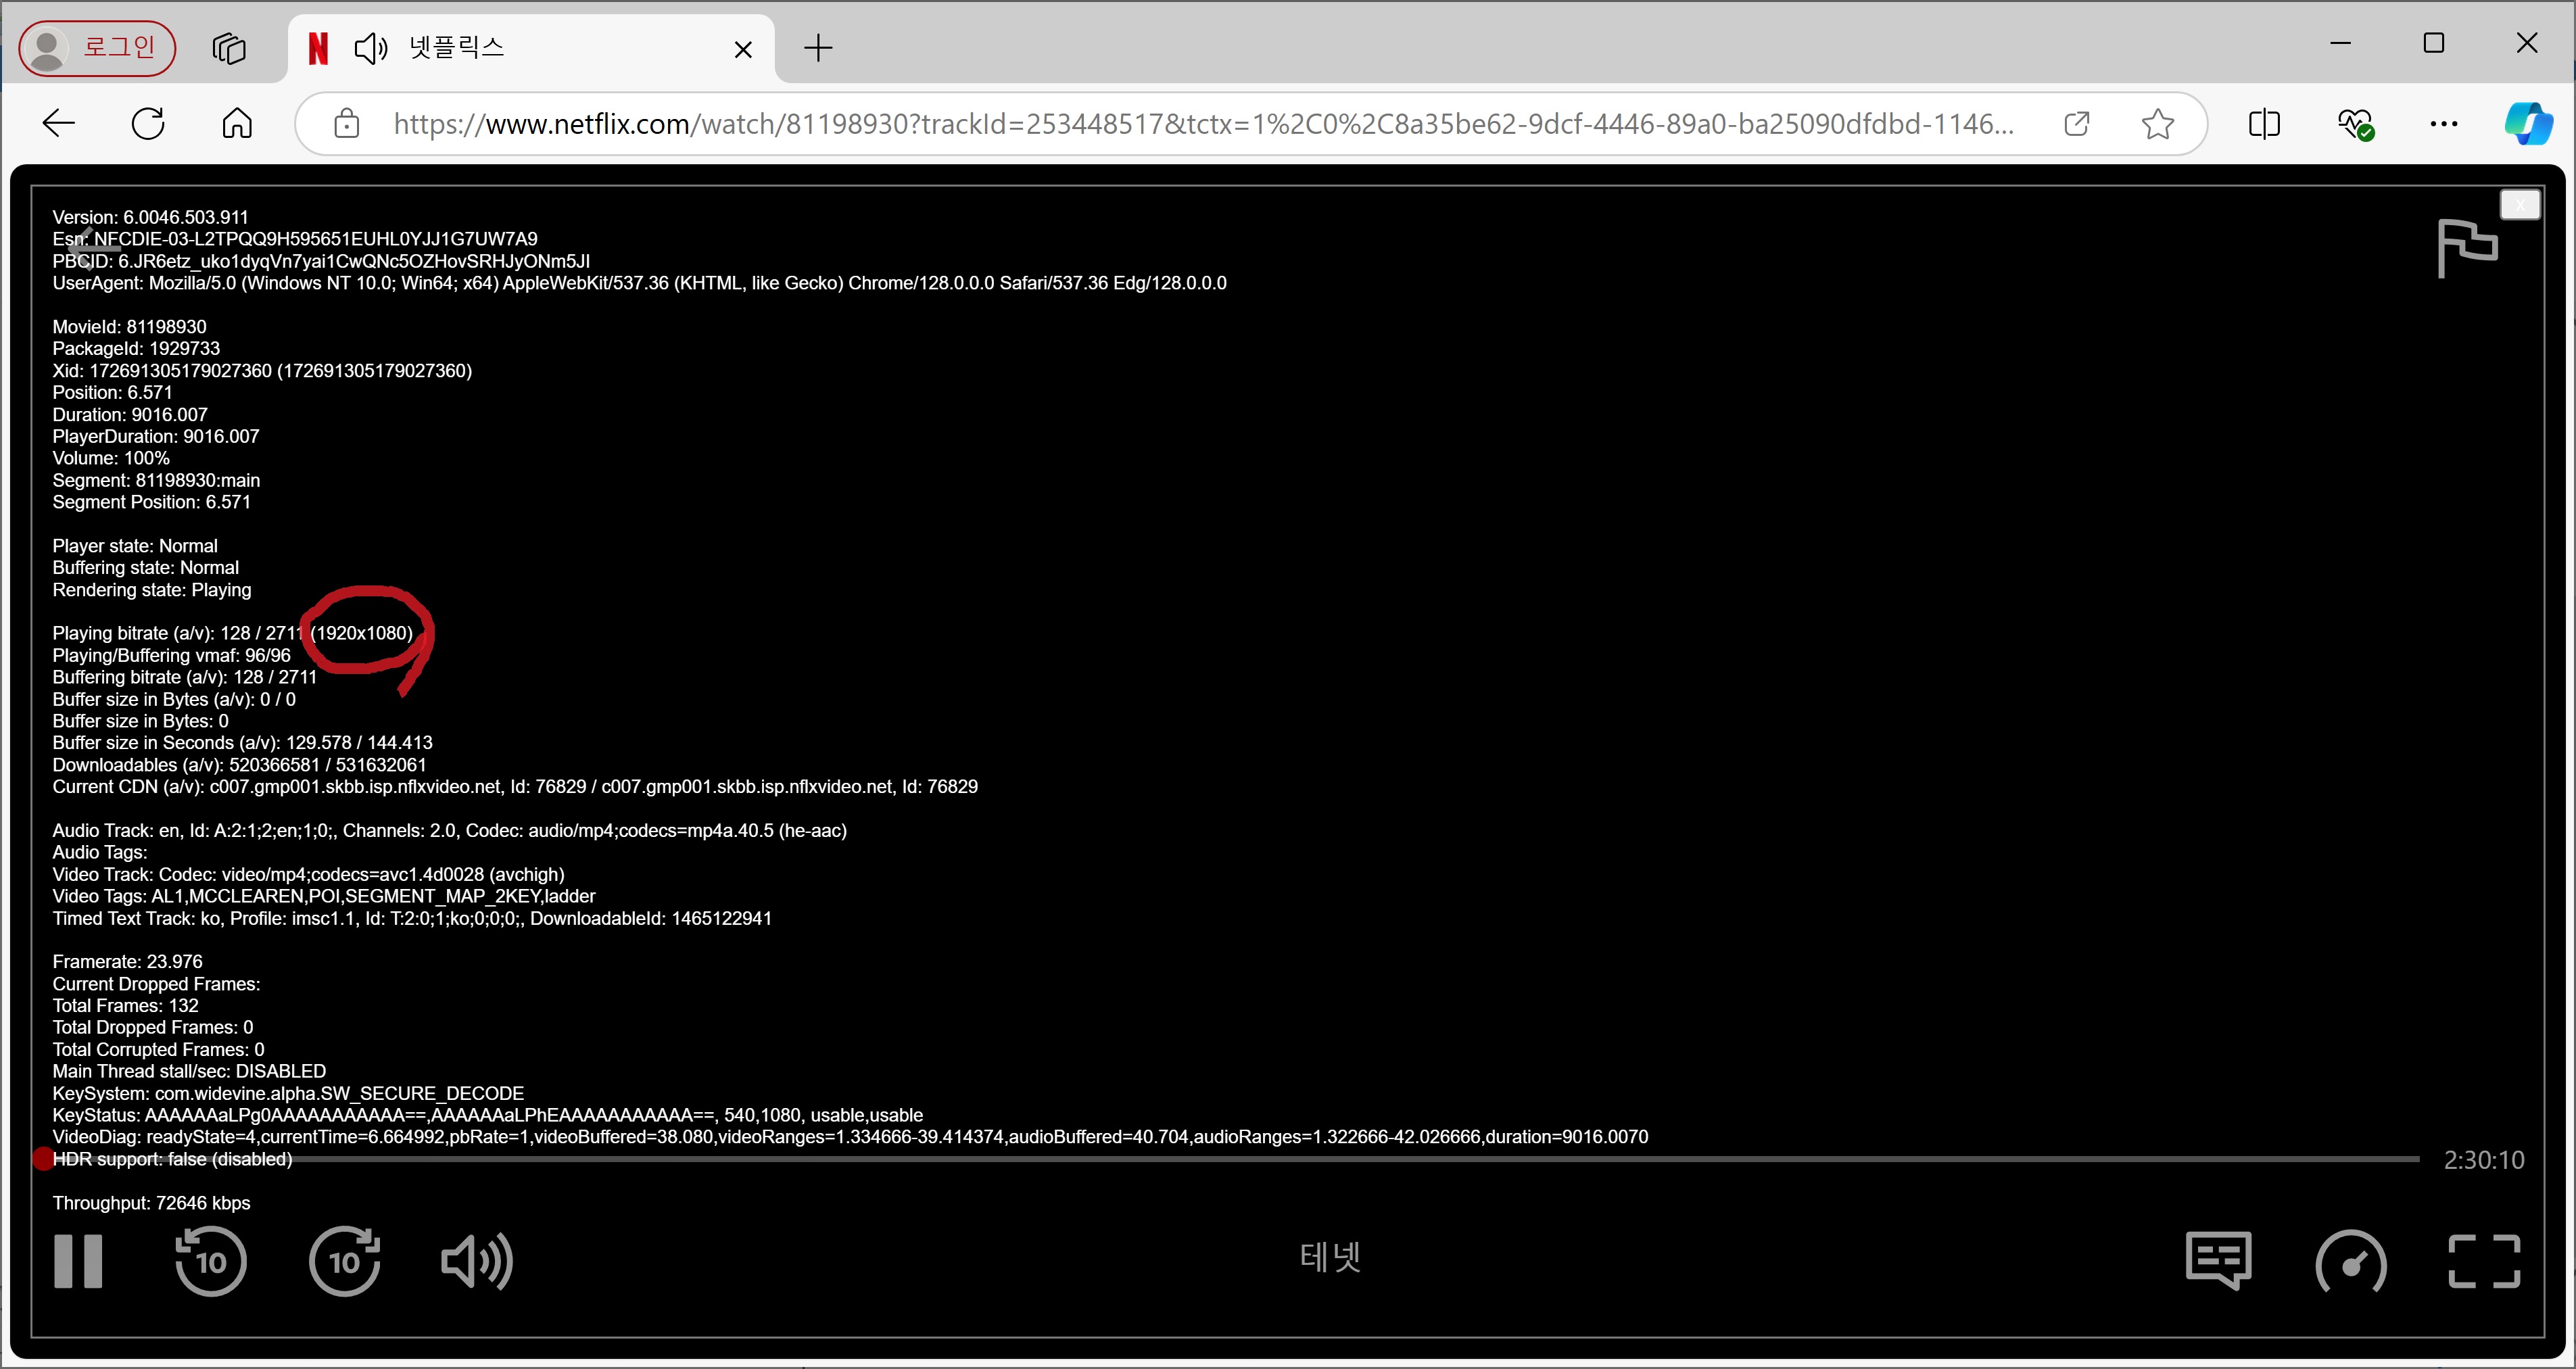Minimize the browser window

tap(2340, 43)
